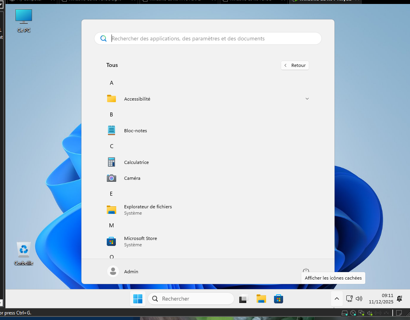The width and height of the screenshot is (410, 320).
Task: Launch the Calculatrice app
Action: tap(136, 162)
